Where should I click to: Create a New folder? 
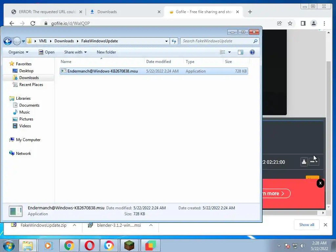coord(106,52)
